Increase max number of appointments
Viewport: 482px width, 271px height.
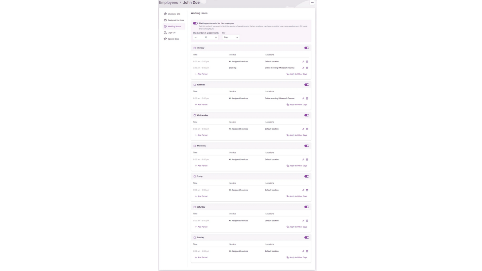point(216,37)
